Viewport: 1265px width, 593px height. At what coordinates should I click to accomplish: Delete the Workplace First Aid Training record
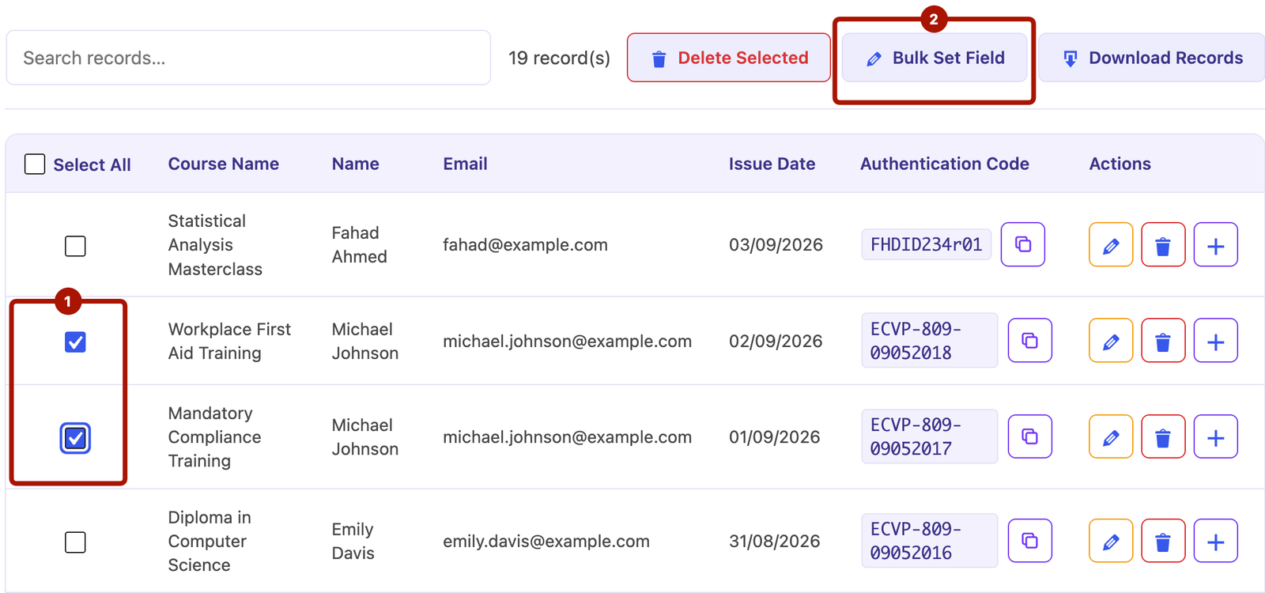point(1163,341)
